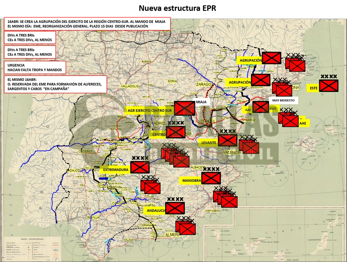This screenshot has height=262, width=347.
Task: Select the Islas Canarias inset map
Action: tap(274, 235)
